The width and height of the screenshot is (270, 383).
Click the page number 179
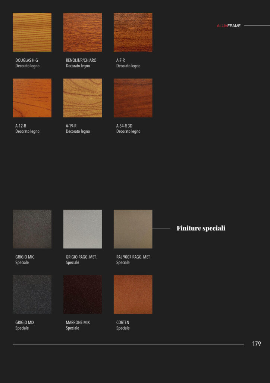256,344
